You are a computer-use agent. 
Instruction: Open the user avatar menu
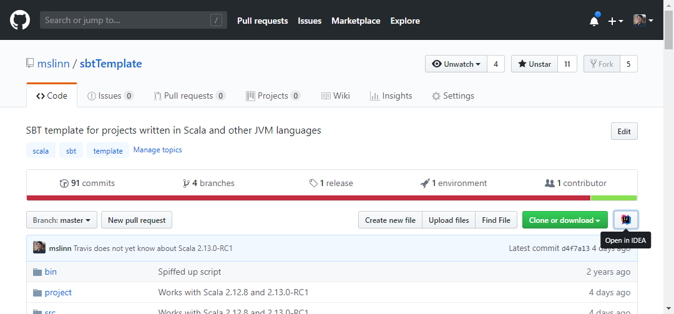click(643, 20)
